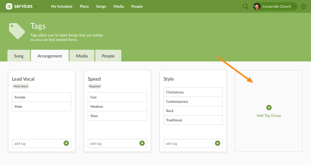The height and width of the screenshot is (165, 311).
Task: Open help via the question mark icon
Action: (303, 6)
